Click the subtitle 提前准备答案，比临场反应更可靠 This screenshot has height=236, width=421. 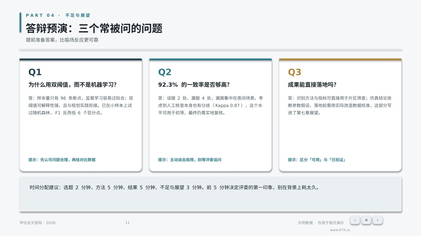[x=62, y=40]
